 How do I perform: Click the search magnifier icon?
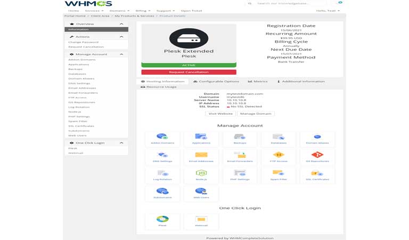pyautogui.click(x=250, y=3)
